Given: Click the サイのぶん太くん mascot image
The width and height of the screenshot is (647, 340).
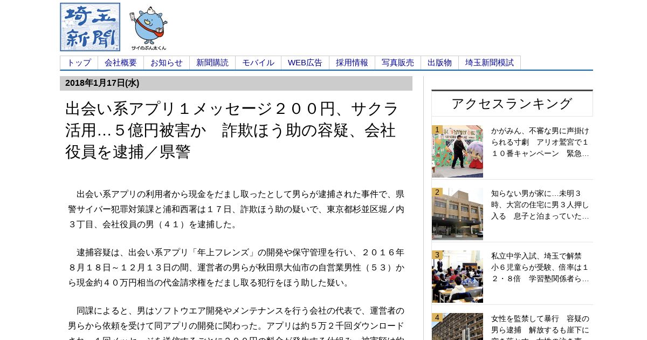Looking at the screenshot, I should pos(149,28).
